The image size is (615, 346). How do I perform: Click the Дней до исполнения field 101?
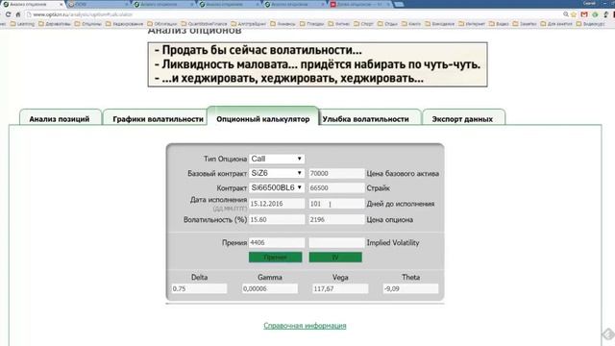(x=336, y=204)
